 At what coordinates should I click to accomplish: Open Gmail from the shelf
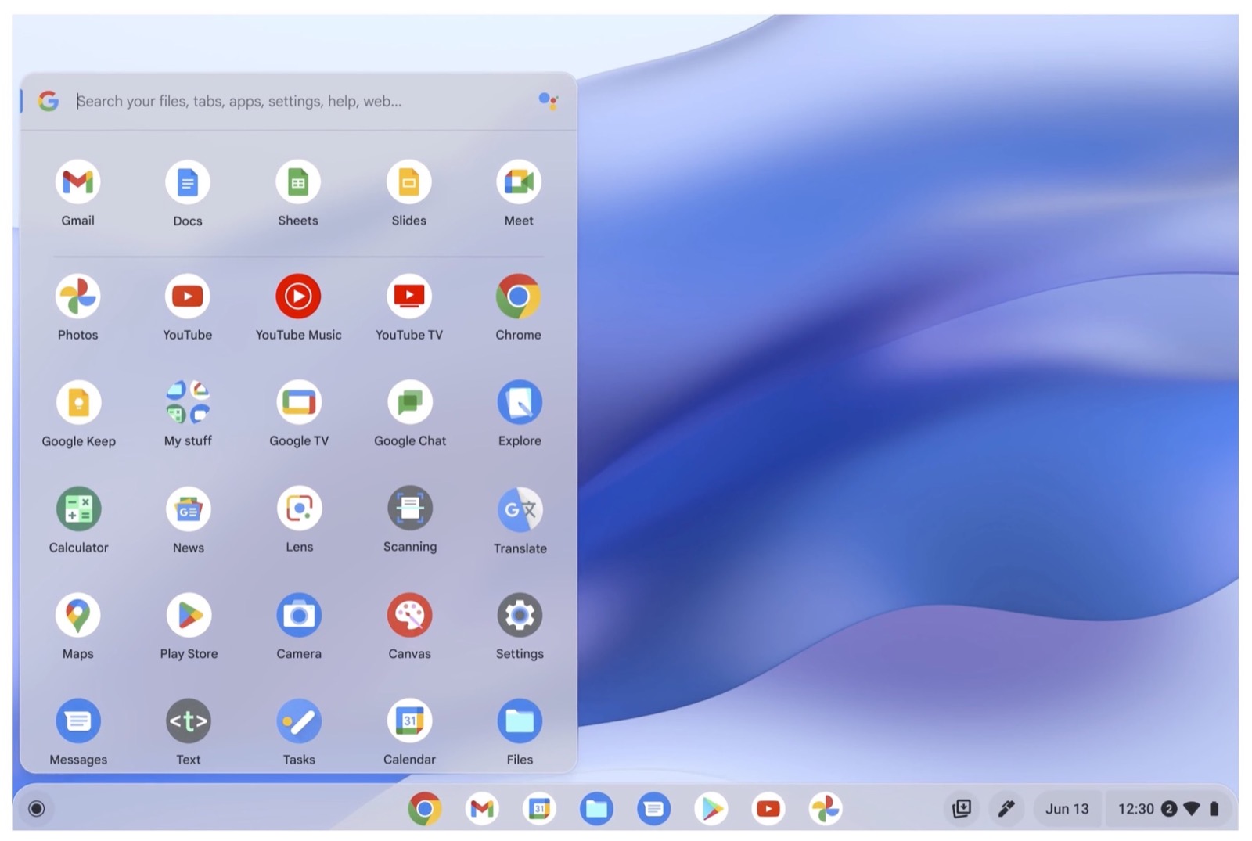coord(482,808)
